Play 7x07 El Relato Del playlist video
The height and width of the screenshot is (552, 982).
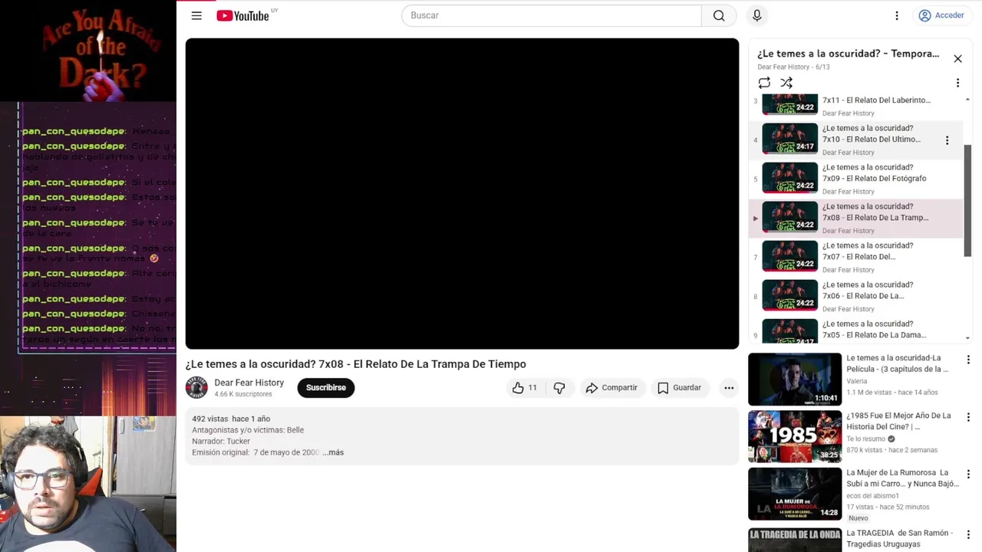click(x=855, y=257)
